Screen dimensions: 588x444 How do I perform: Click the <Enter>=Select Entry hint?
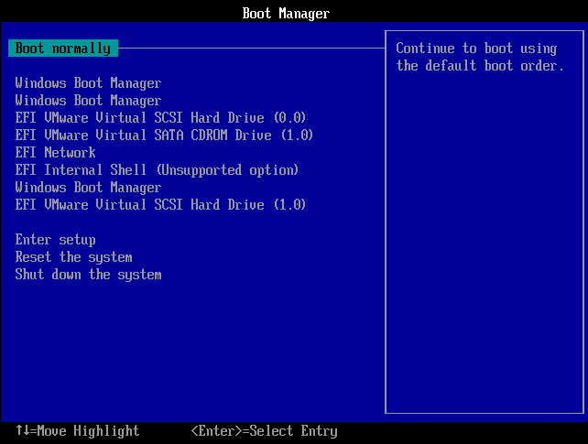(x=264, y=431)
